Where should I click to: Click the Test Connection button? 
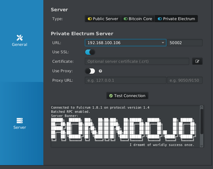127,96
